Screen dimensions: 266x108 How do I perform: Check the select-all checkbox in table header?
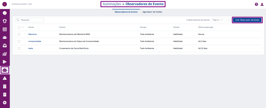pyautogui.click(x=19, y=27)
